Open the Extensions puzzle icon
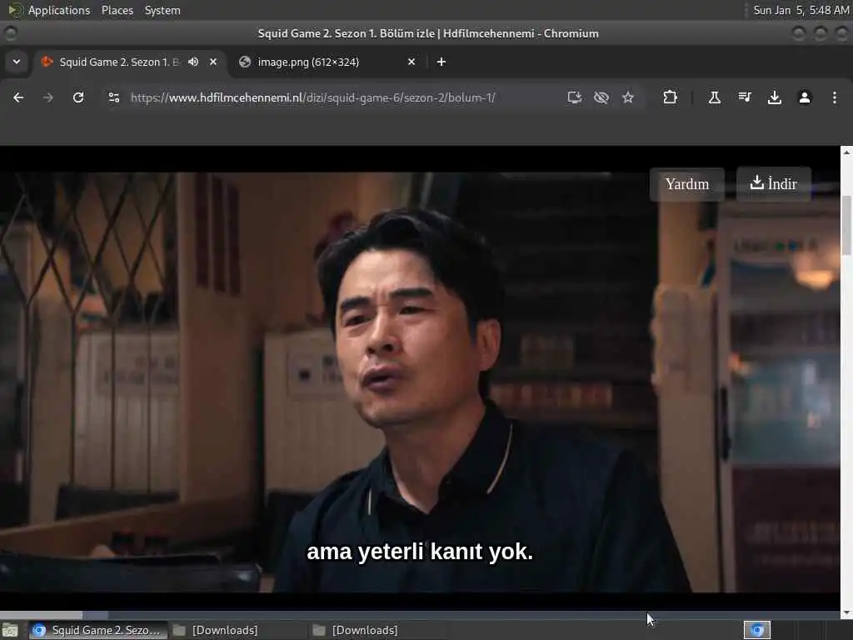Viewport: 853px width, 640px height. coord(671,97)
